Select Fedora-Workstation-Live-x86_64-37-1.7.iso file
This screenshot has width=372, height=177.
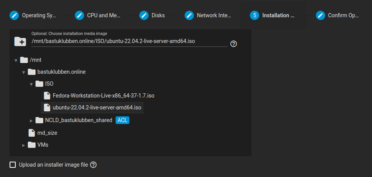[x=104, y=96]
